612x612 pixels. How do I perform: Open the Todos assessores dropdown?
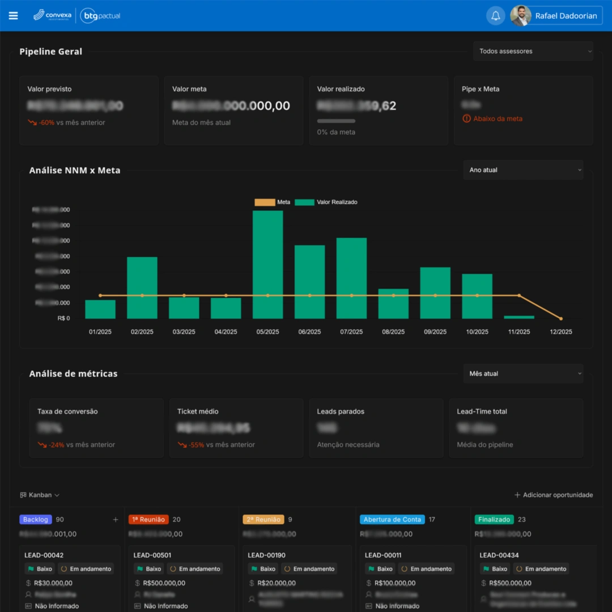(533, 51)
